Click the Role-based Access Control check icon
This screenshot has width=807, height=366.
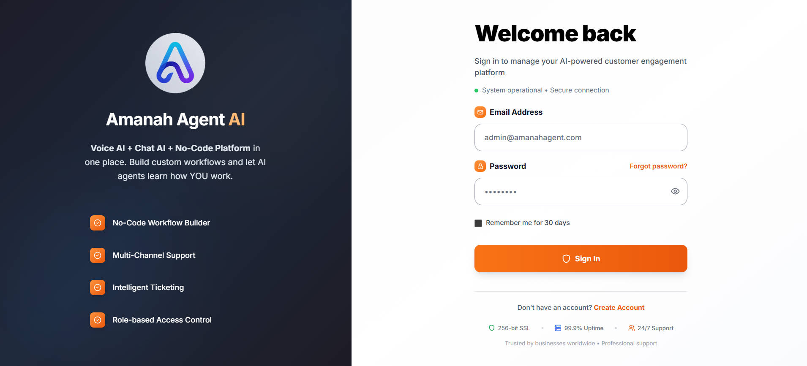pyautogui.click(x=98, y=320)
